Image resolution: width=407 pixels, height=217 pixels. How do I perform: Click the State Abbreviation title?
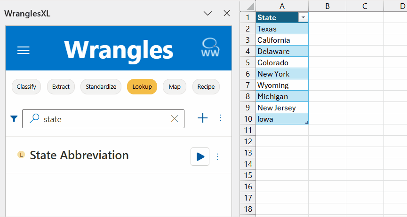tap(79, 155)
